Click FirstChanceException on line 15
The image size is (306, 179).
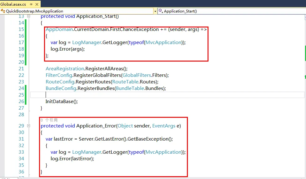point(134,29)
